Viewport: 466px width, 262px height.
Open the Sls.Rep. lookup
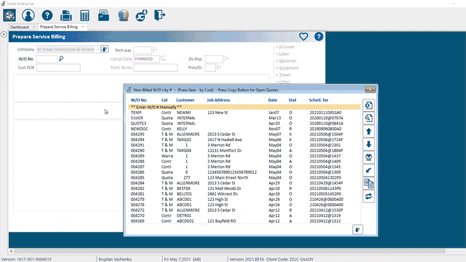226,59
